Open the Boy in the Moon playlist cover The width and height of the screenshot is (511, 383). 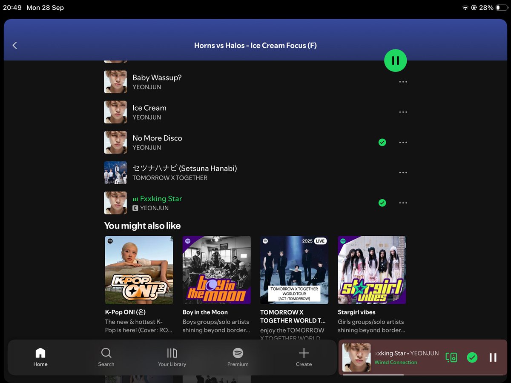click(217, 270)
